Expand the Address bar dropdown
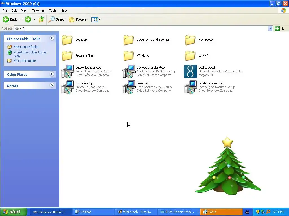The height and width of the screenshot is (216, 289). point(270,28)
